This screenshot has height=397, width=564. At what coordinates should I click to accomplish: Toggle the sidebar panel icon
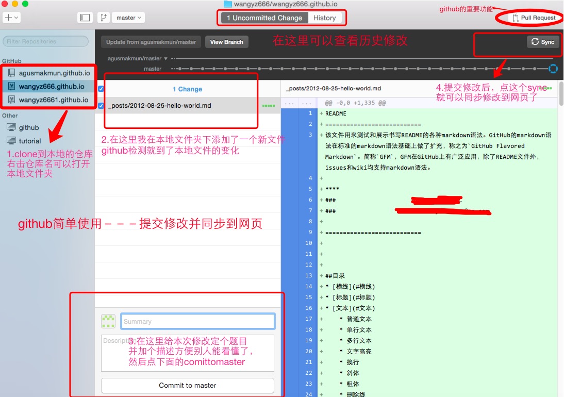[85, 18]
